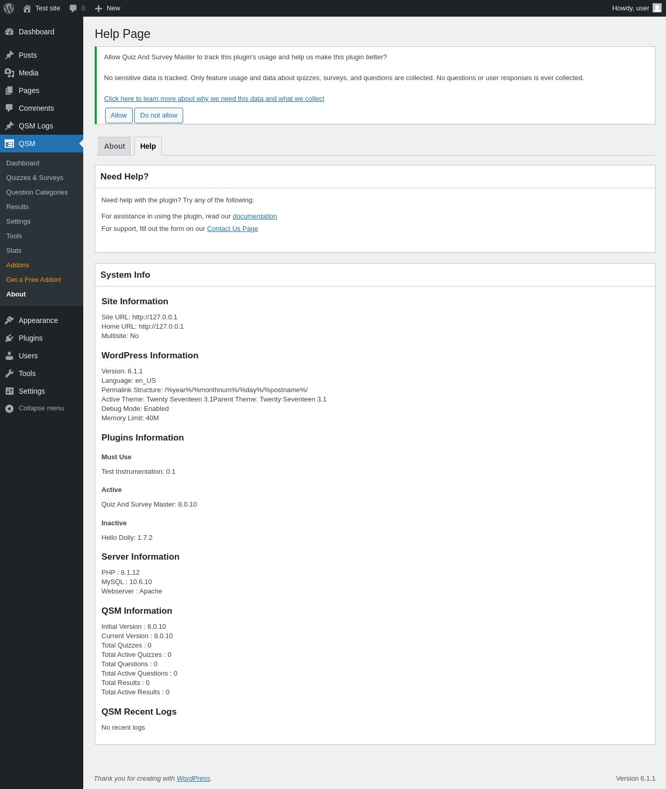Click the Test site home icon
This screenshot has width=666, height=789.
27,8
